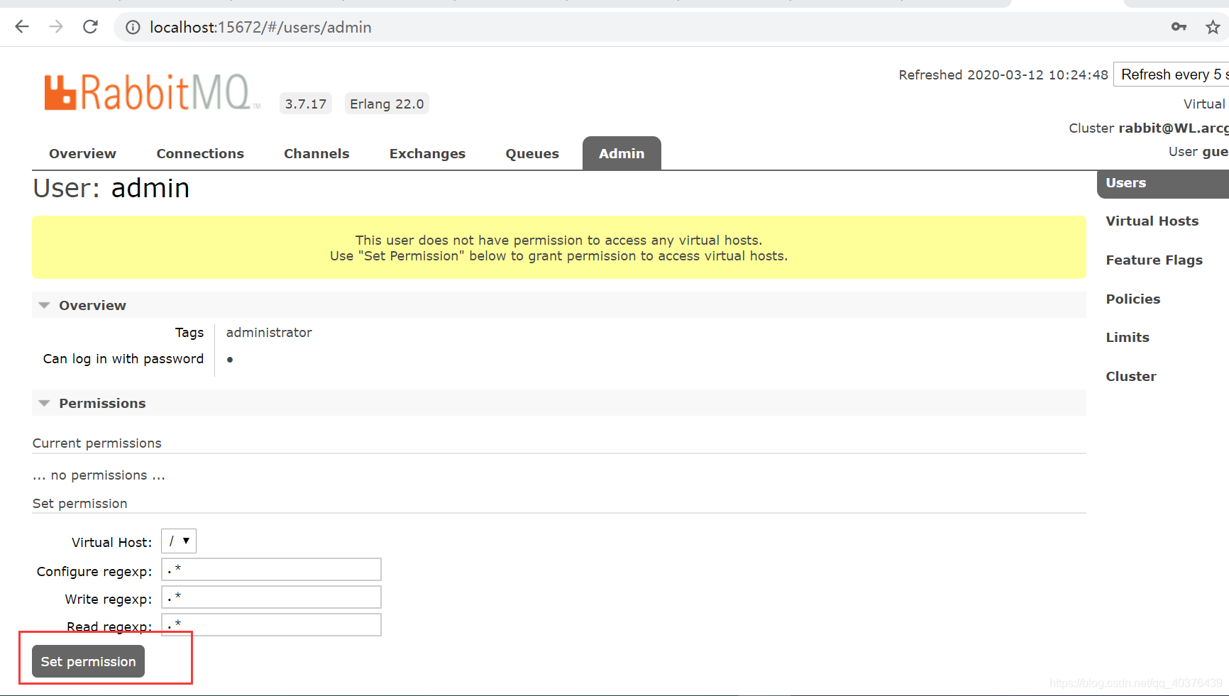This screenshot has width=1229, height=696.
Task: Click the 'Refreshed 2020-03-12 10:24:48' text
Action: 1003,74
